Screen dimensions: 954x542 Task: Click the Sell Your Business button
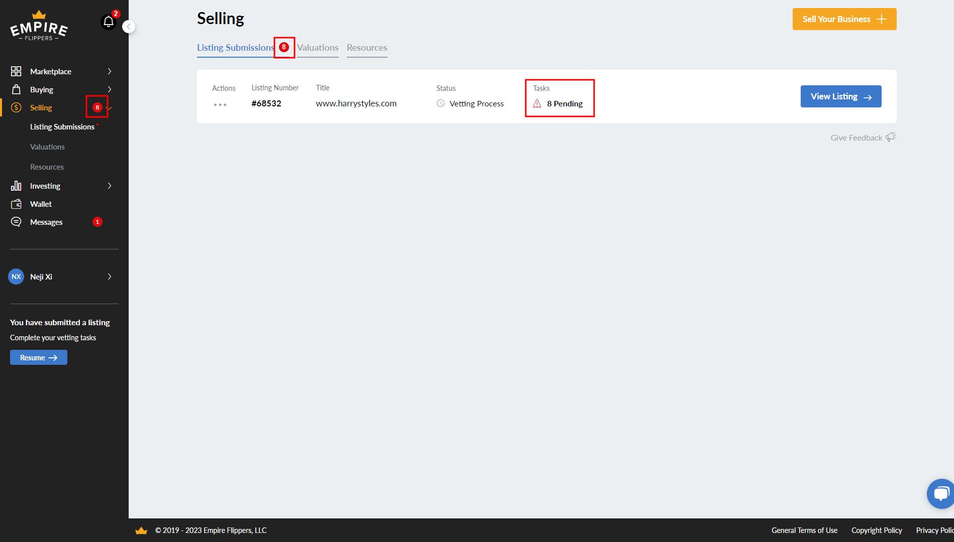coord(844,19)
